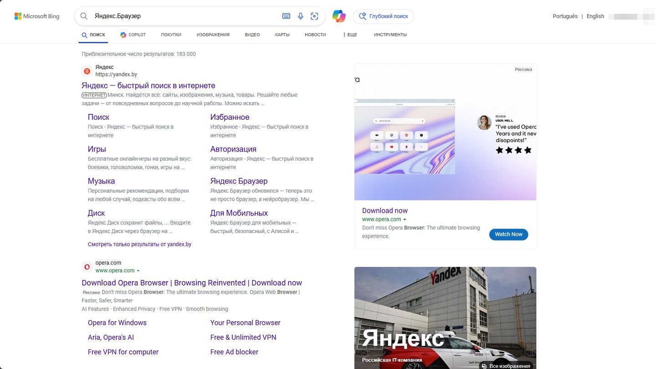Viewport: 656px width, 369px height.
Task: Click the Opera favicon beside opera.com result
Action: 87,267
